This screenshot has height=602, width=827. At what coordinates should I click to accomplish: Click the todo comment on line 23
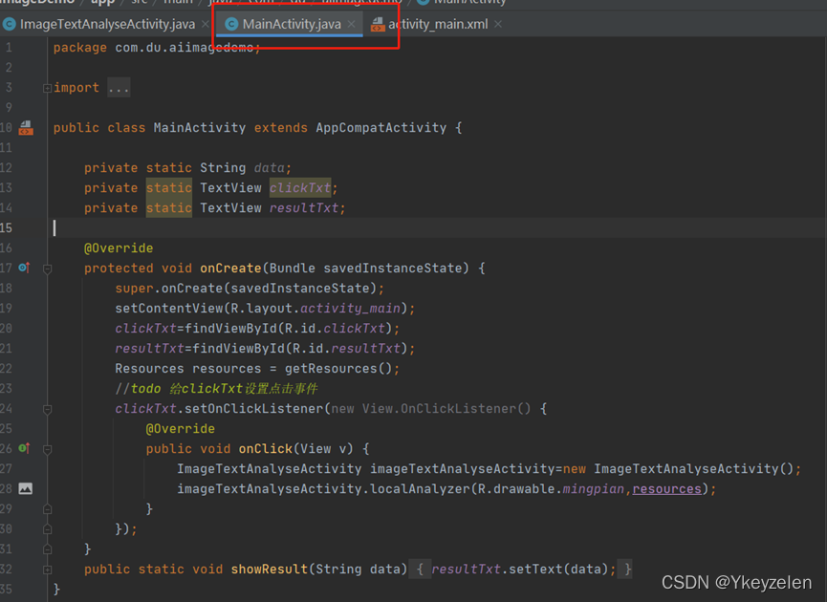pyautogui.click(x=216, y=389)
